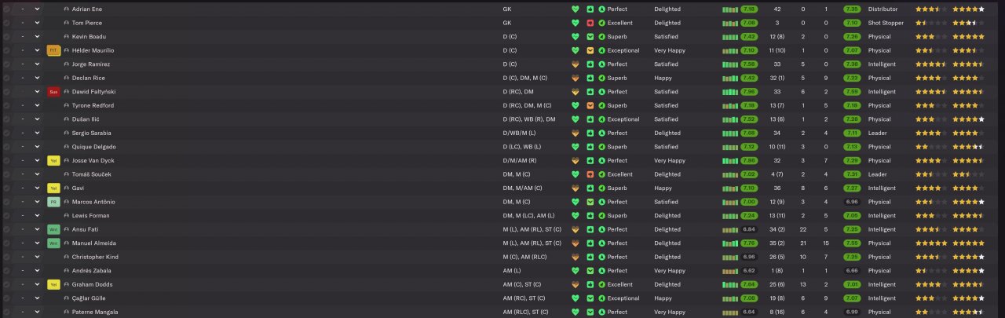Click the PR badge beside Marcos Antônio
This screenshot has width=1005, height=318.
[53, 202]
